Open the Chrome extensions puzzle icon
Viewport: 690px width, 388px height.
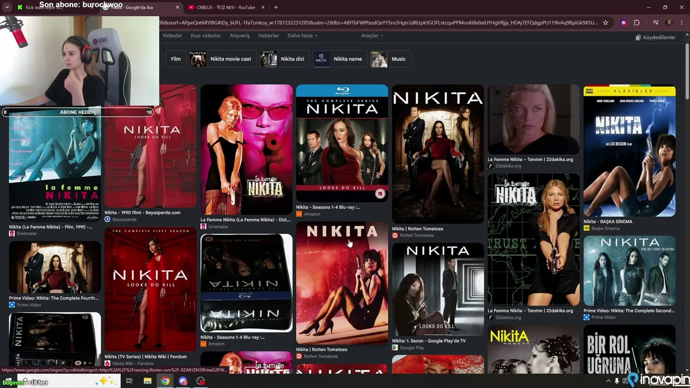pos(637,23)
